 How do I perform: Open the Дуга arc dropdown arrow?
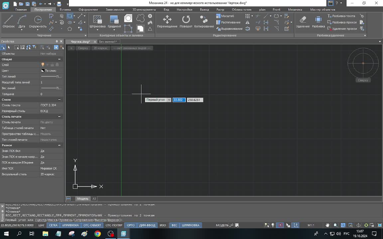[x=22, y=30]
